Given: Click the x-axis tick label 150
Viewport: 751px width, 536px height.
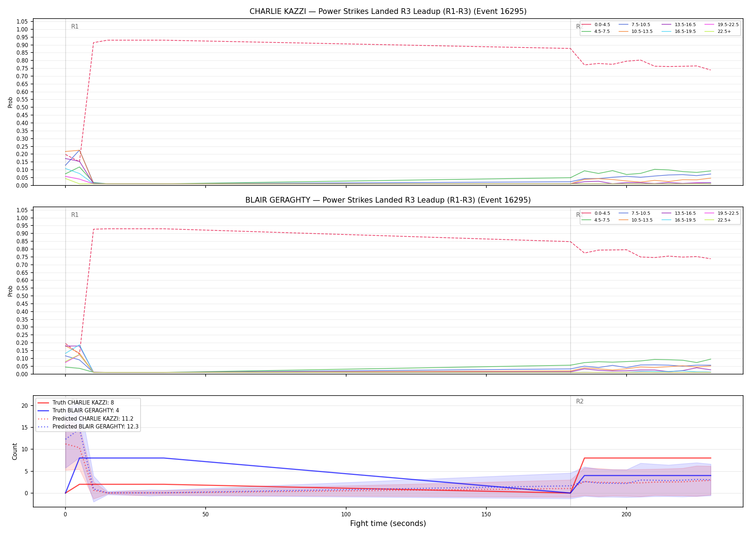Looking at the screenshot, I should pyautogui.click(x=486, y=515).
